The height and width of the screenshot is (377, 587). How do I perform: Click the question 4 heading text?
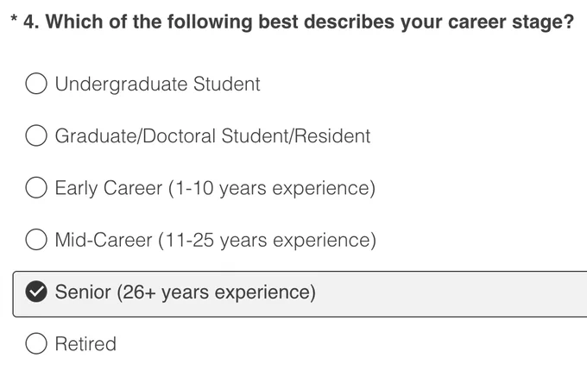[299, 22]
